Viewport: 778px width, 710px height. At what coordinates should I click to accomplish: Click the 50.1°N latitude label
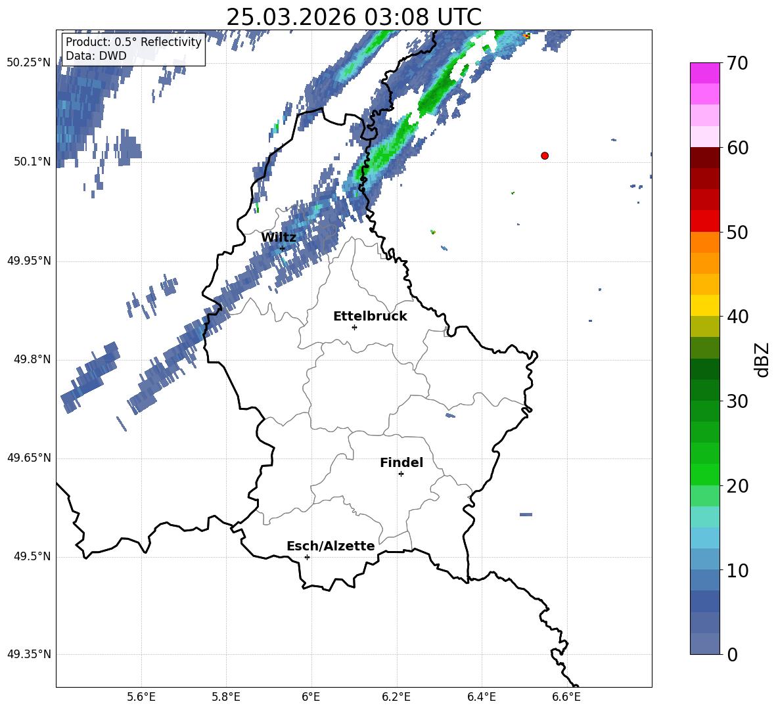32,162
